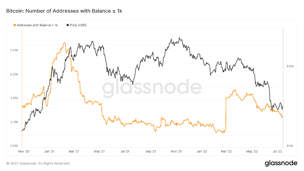Click the 2.05K left axis label
304x171 pixels.
(x=14, y=146)
